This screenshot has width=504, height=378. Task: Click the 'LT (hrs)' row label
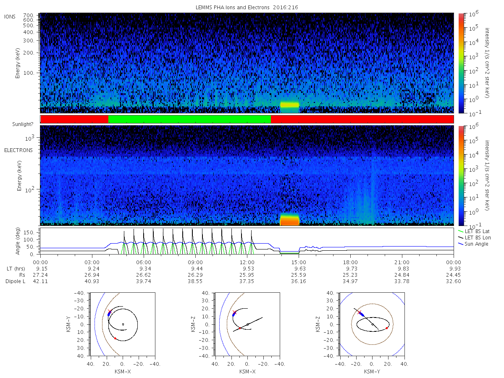pos(15,269)
